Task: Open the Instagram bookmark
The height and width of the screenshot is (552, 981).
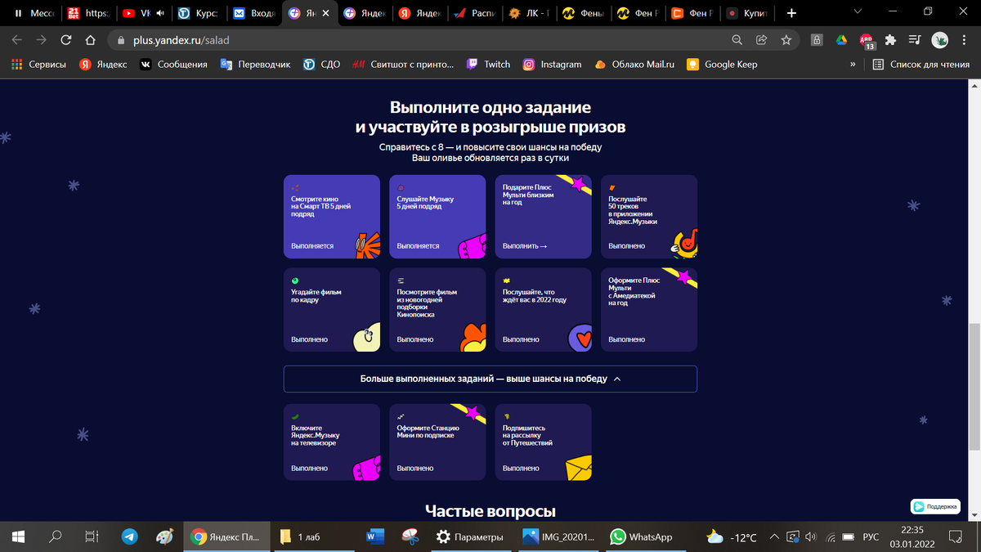Action: (553, 65)
